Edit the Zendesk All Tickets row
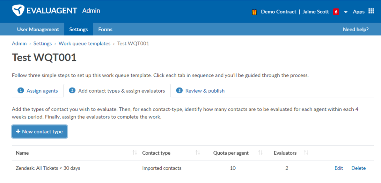The width and height of the screenshot is (381, 183). [x=339, y=168]
